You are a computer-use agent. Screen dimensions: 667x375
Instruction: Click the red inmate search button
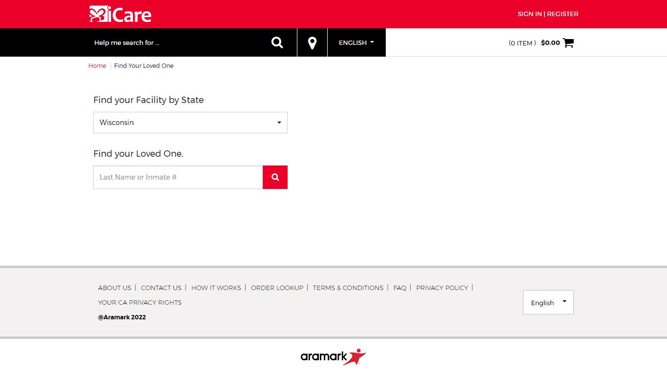[x=275, y=177]
